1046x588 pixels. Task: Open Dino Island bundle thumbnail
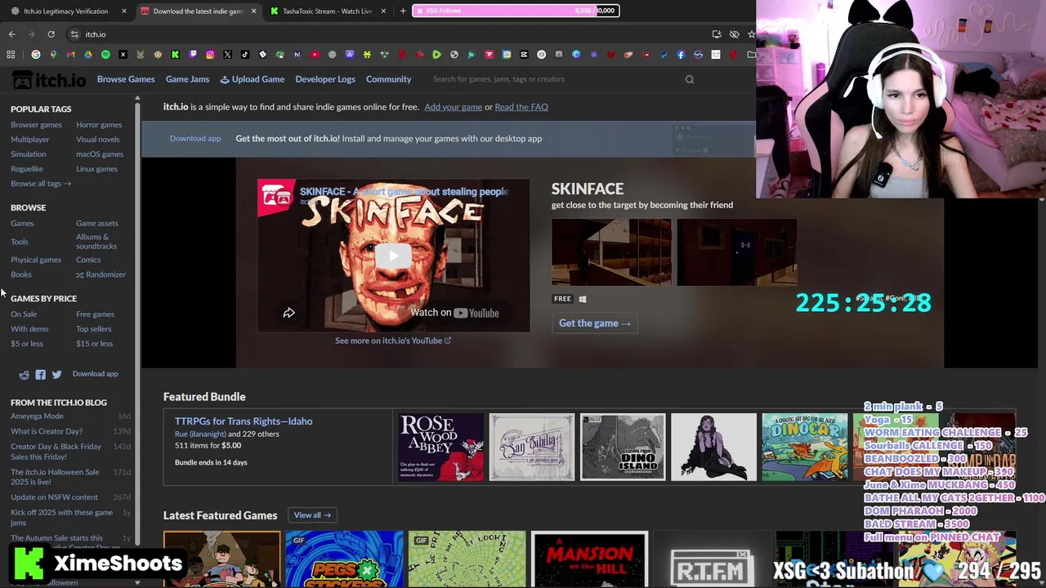click(x=623, y=447)
